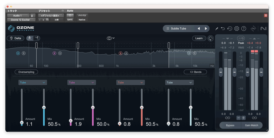274x138 pixels.
Task: Open the Ozone 12 Exciter plugin selector
Action: tap(21, 20)
